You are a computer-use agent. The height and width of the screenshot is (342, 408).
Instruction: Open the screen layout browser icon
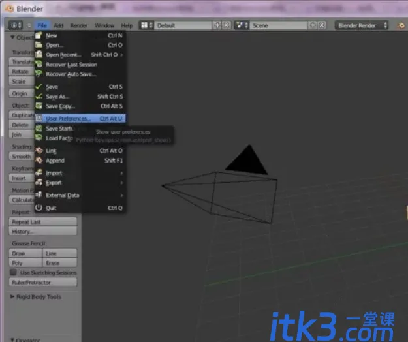[146, 25]
